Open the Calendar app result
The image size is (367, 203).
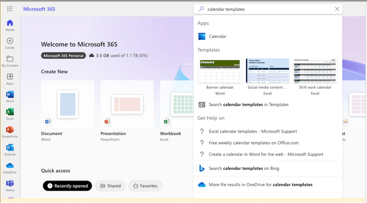pos(217,36)
